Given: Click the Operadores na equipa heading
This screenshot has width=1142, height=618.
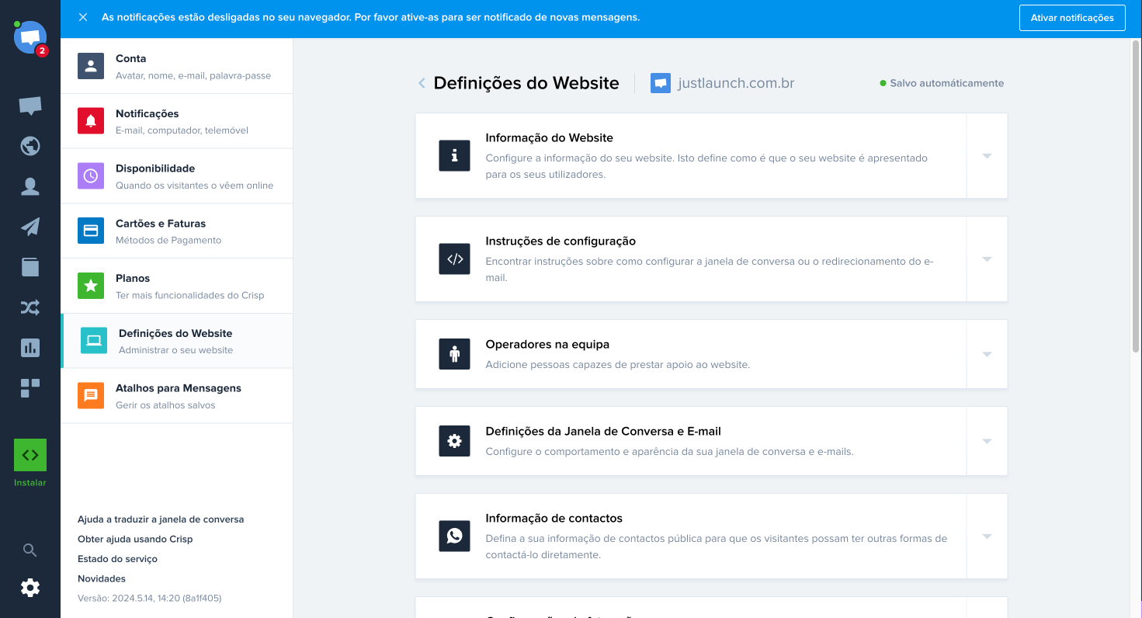Looking at the screenshot, I should point(547,344).
